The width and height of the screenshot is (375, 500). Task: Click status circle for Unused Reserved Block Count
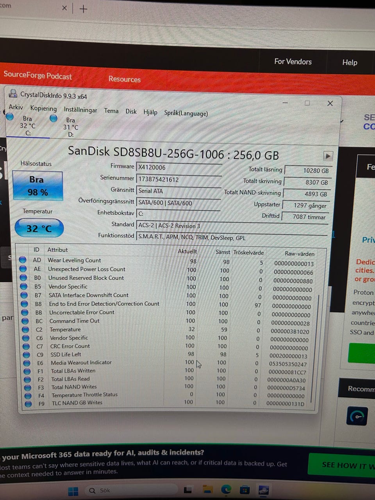pyautogui.click(x=23, y=277)
